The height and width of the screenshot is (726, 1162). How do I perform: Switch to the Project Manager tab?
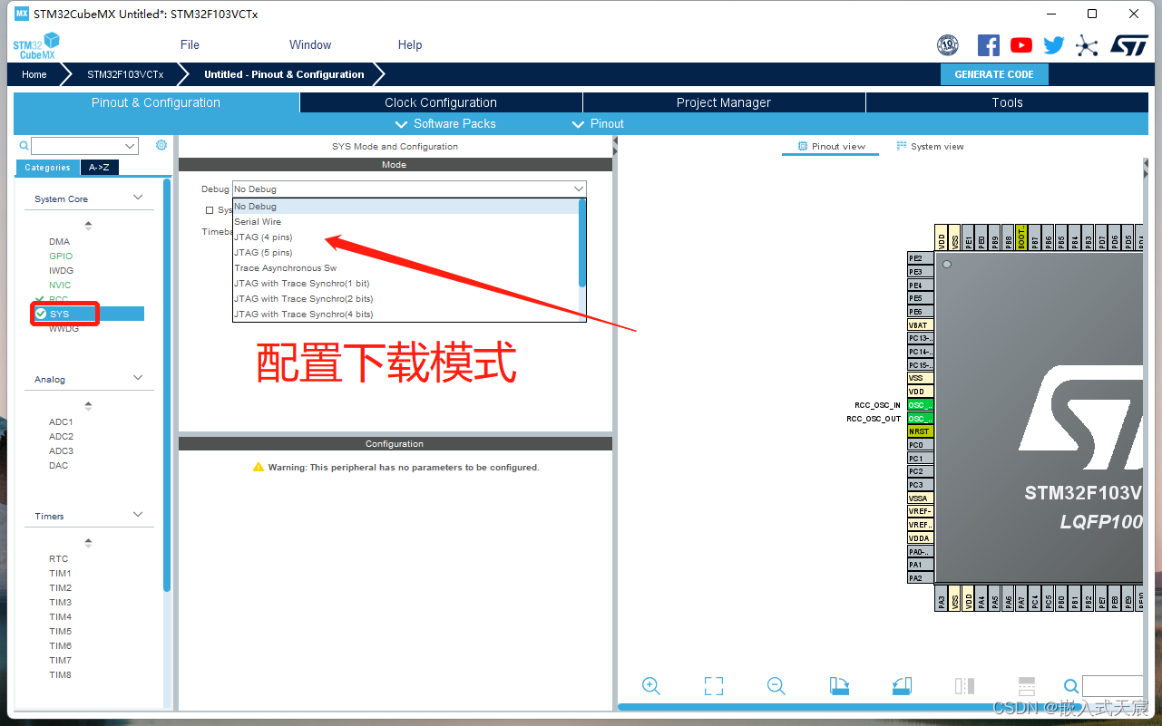724,102
